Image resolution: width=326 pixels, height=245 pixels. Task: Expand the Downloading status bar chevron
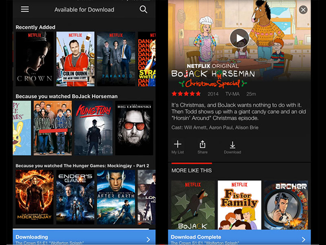[x=148, y=239]
